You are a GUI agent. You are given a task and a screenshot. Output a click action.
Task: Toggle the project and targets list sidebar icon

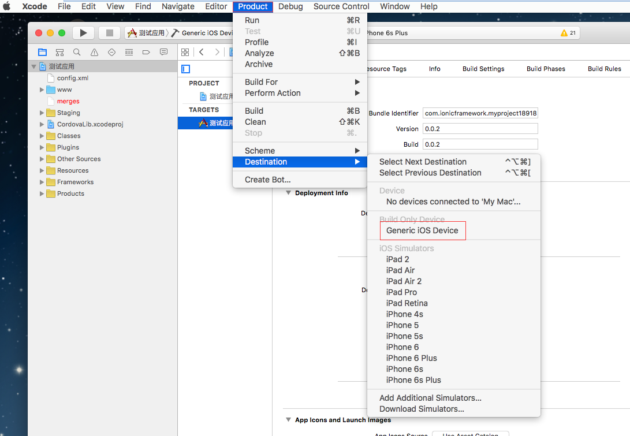click(x=185, y=69)
